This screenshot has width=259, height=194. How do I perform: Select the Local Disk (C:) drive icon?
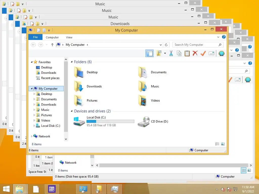[79, 122]
